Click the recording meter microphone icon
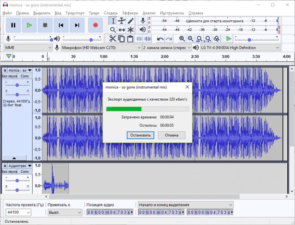Image resolution: width=295 pixels, height=225 pixels. [x=143, y=21]
